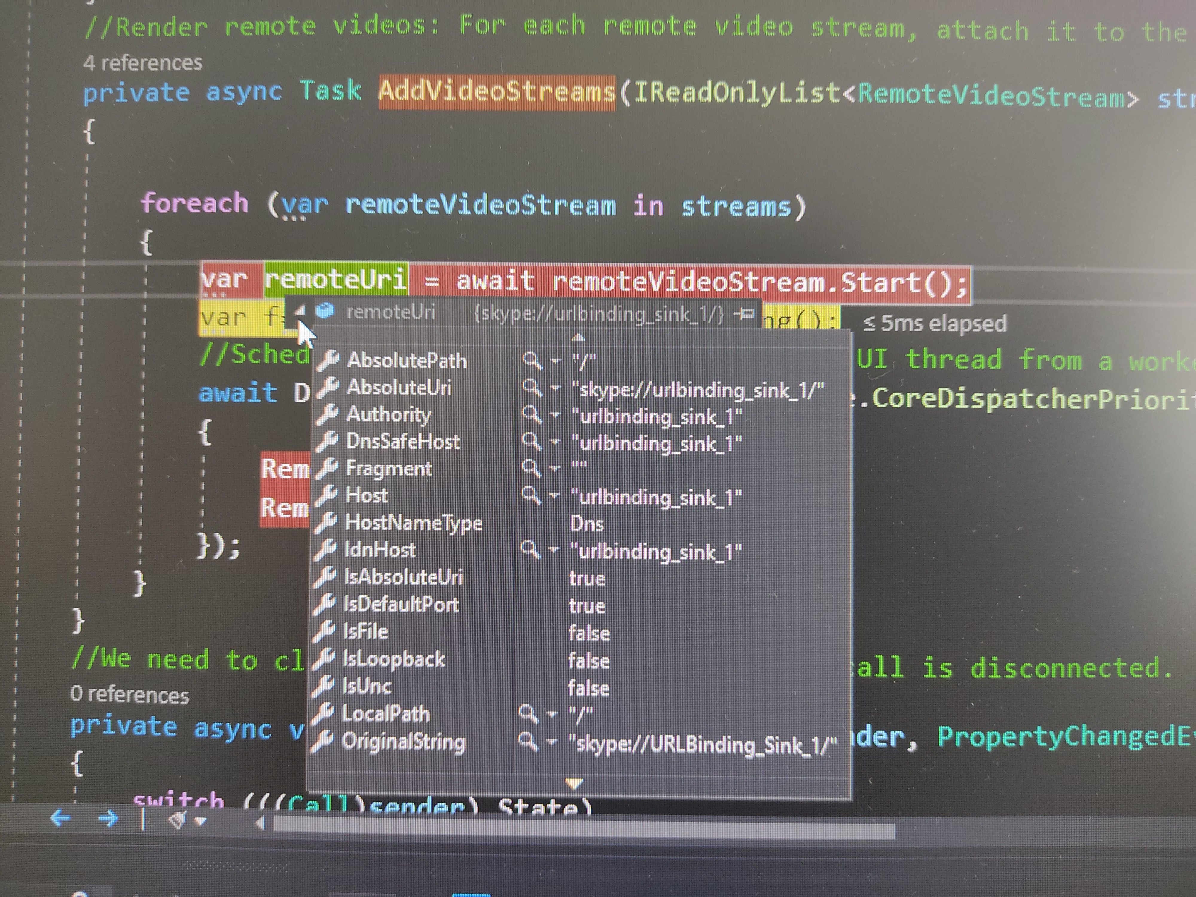Pin the remoteUri data tip to source
The height and width of the screenshot is (897, 1196).
point(744,313)
